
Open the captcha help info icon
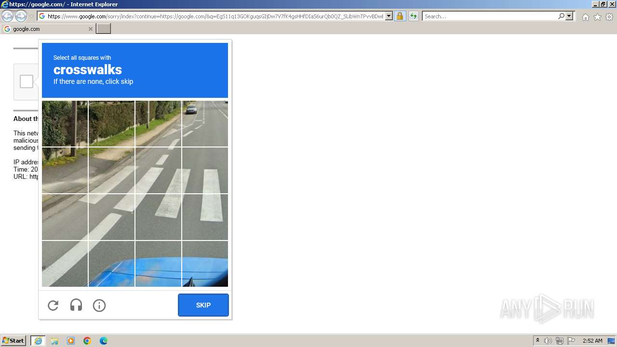(99, 305)
